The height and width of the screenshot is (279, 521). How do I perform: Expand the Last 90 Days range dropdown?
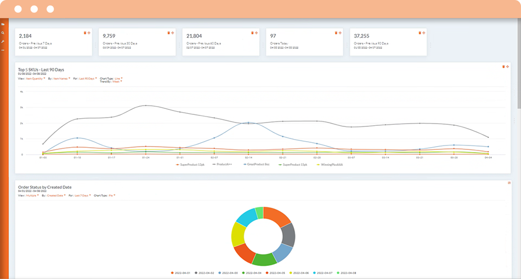[x=87, y=78]
